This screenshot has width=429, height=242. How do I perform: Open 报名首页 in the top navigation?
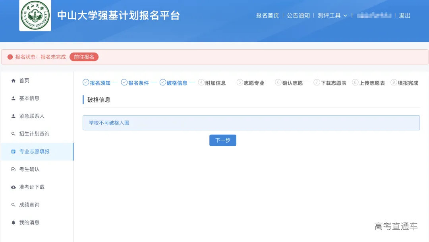[267, 15]
